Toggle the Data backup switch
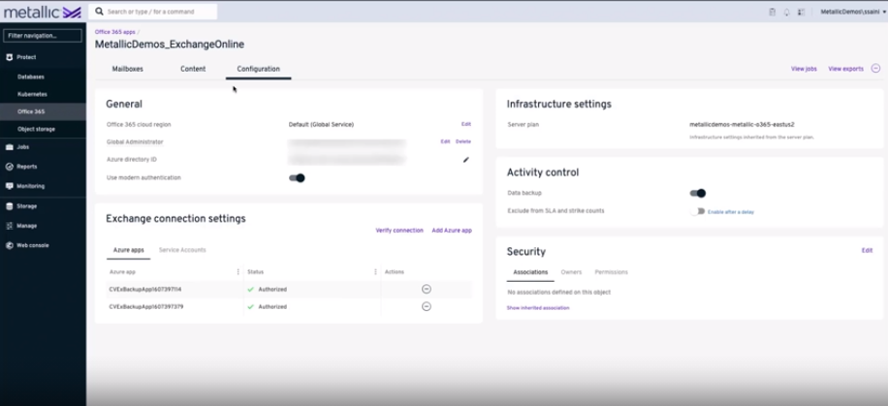Screen dimensions: 888x406 [x=698, y=193]
